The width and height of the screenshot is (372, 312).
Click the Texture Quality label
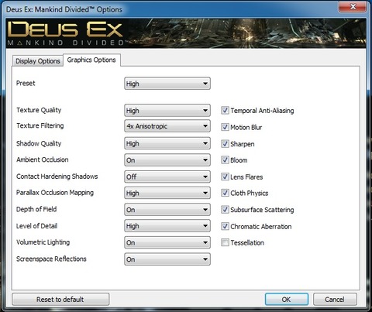click(39, 110)
